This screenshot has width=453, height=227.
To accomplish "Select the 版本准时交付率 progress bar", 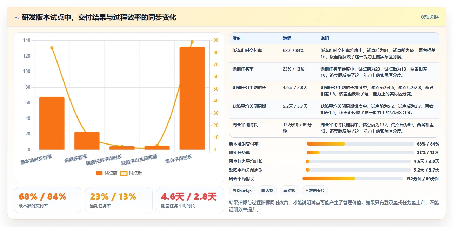I will (x=360, y=144).
